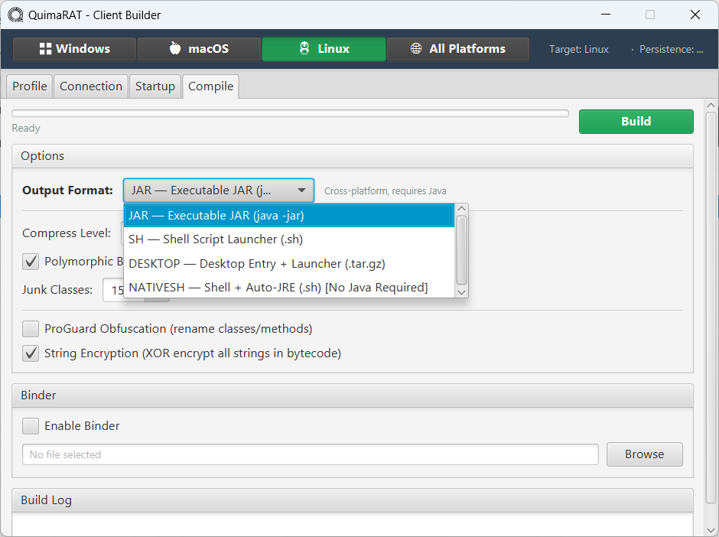Viewport: 719px width, 537px height.
Task: Toggle the String Encryption checkbox
Action: pyautogui.click(x=31, y=353)
